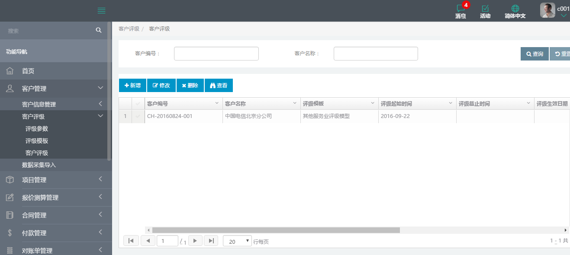Click the first 客户评级 breadcrumb link
The image size is (570, 255).
(x=129, y=29)
